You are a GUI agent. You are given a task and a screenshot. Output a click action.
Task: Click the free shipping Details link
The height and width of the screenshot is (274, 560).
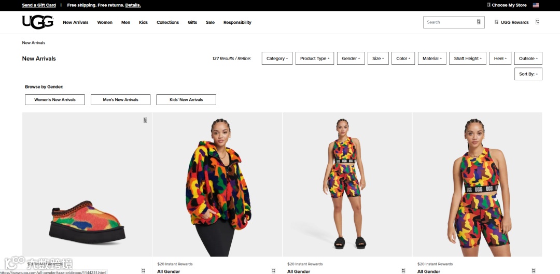[133, 5]
